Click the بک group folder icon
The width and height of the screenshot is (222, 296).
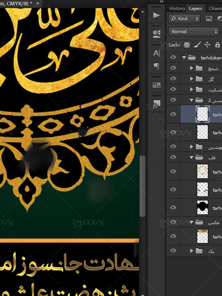pos(199,251)
